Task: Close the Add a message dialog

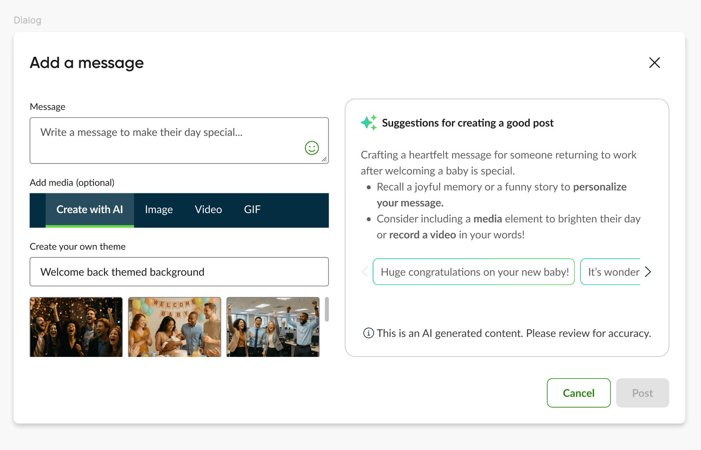Action: pyautogui.click(x=655, y=63)
